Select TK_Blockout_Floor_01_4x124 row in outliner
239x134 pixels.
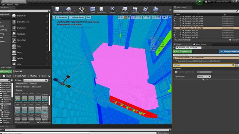tap(206, 28)
